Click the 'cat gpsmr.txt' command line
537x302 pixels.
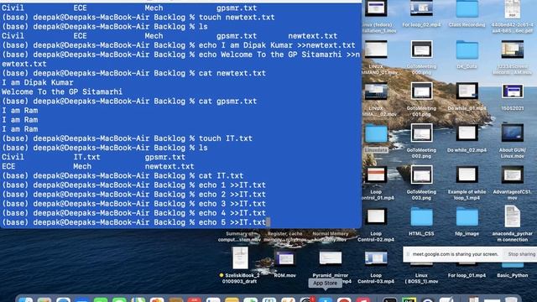tap(129, 101)
